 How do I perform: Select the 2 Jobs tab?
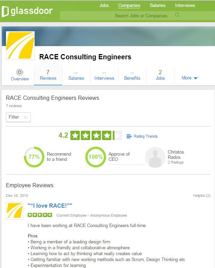[x=160, y=75]
